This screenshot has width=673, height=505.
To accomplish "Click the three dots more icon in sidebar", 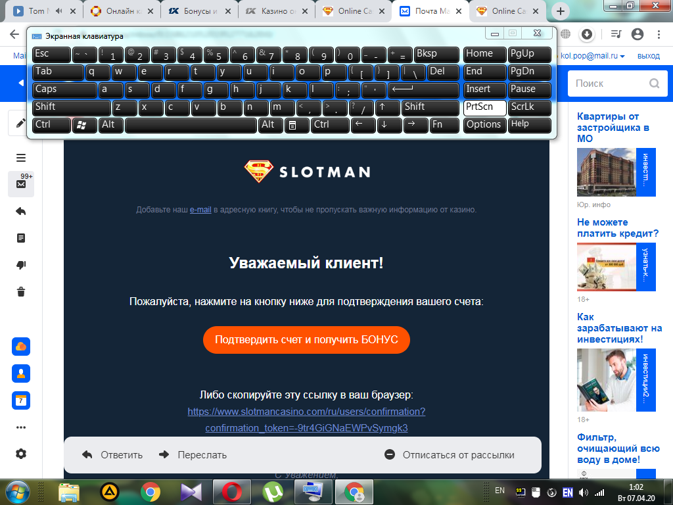I will 21,427.
